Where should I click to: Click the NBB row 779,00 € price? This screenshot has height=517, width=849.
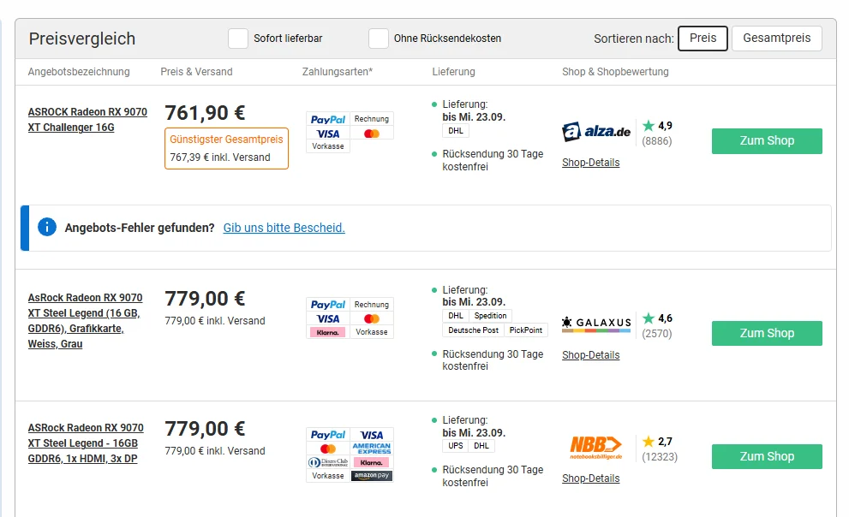click(206, 429)
